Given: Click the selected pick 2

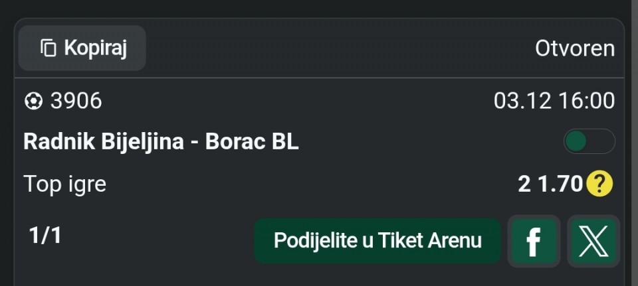Looking at the screenshot, I should pyautogui.click(x=524, y=184).
